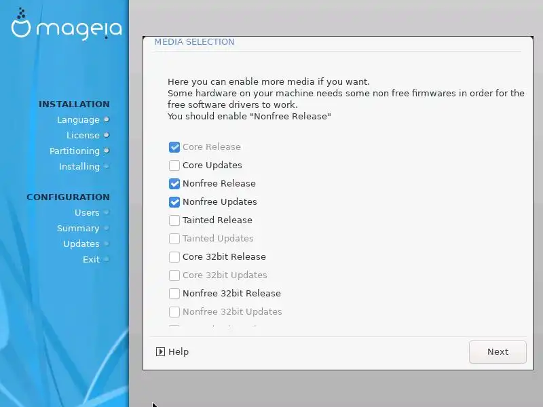Uncheck the Nonfree Release checkbox
543x407 pixels.
[174, 183]
